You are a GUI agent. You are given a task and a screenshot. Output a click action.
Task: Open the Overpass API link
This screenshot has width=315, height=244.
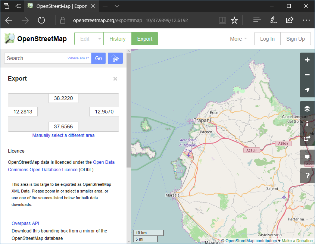tap(25, 223)
